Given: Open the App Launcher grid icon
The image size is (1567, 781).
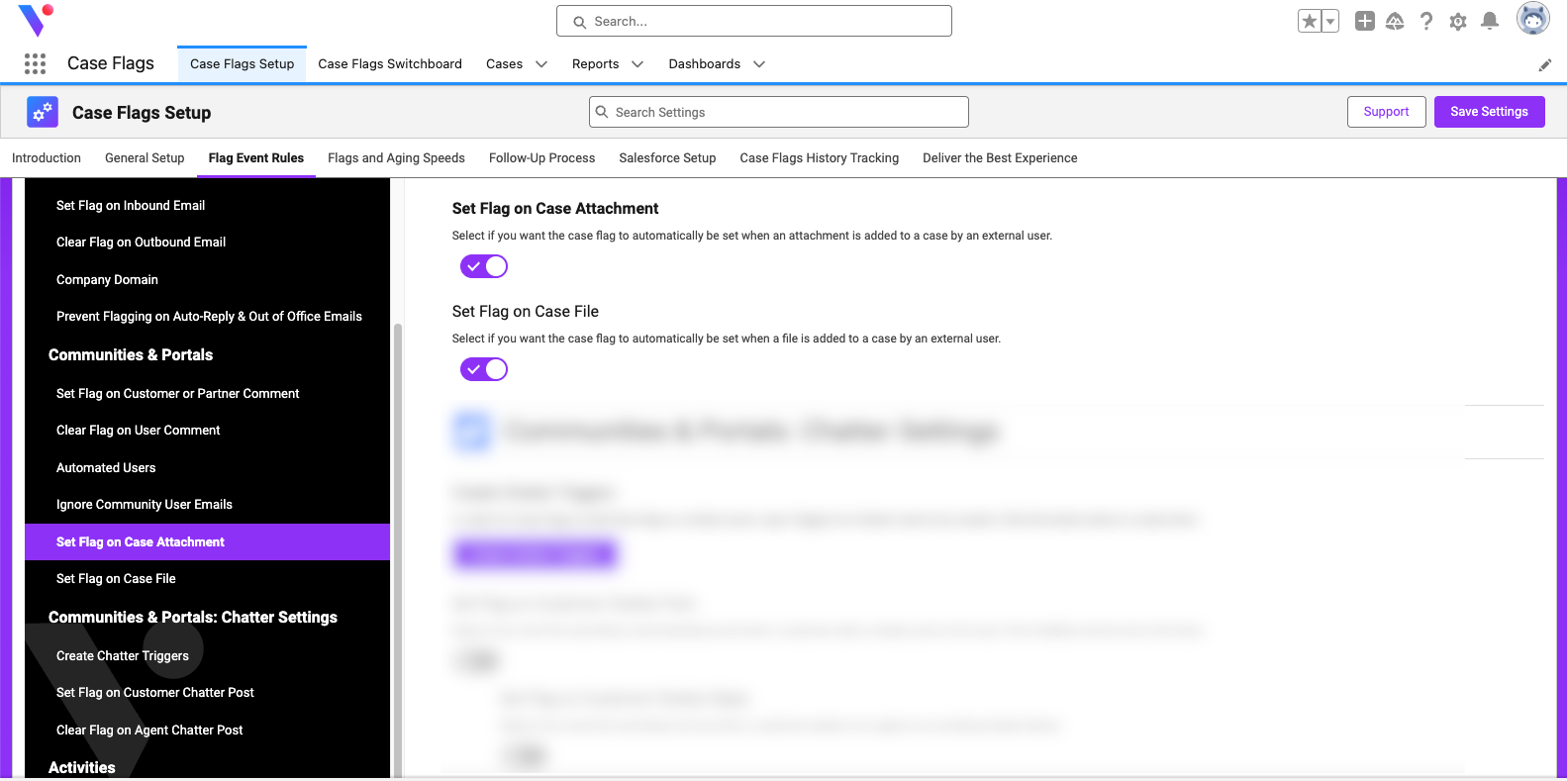Looking at the screenshot, I should tap(36, 64).
